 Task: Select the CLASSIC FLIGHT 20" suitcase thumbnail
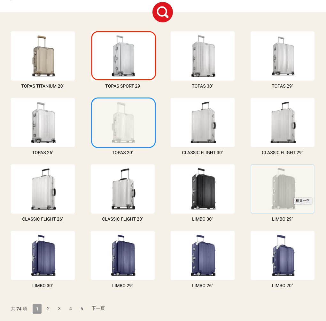[x=123, y=189]
